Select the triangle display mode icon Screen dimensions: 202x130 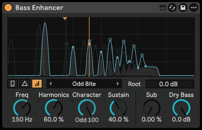tap(25, 84)
